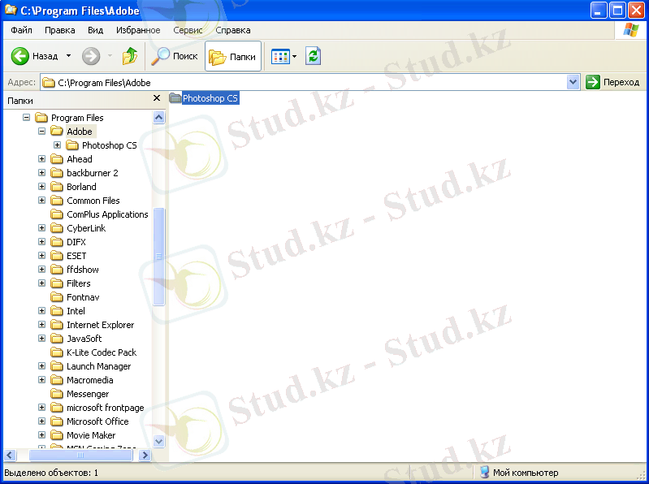Image resolution: width=649 pixels, height=484 pixels.
Task: Expand the backburner 2 folder node
Action: (x=41, y=172)
